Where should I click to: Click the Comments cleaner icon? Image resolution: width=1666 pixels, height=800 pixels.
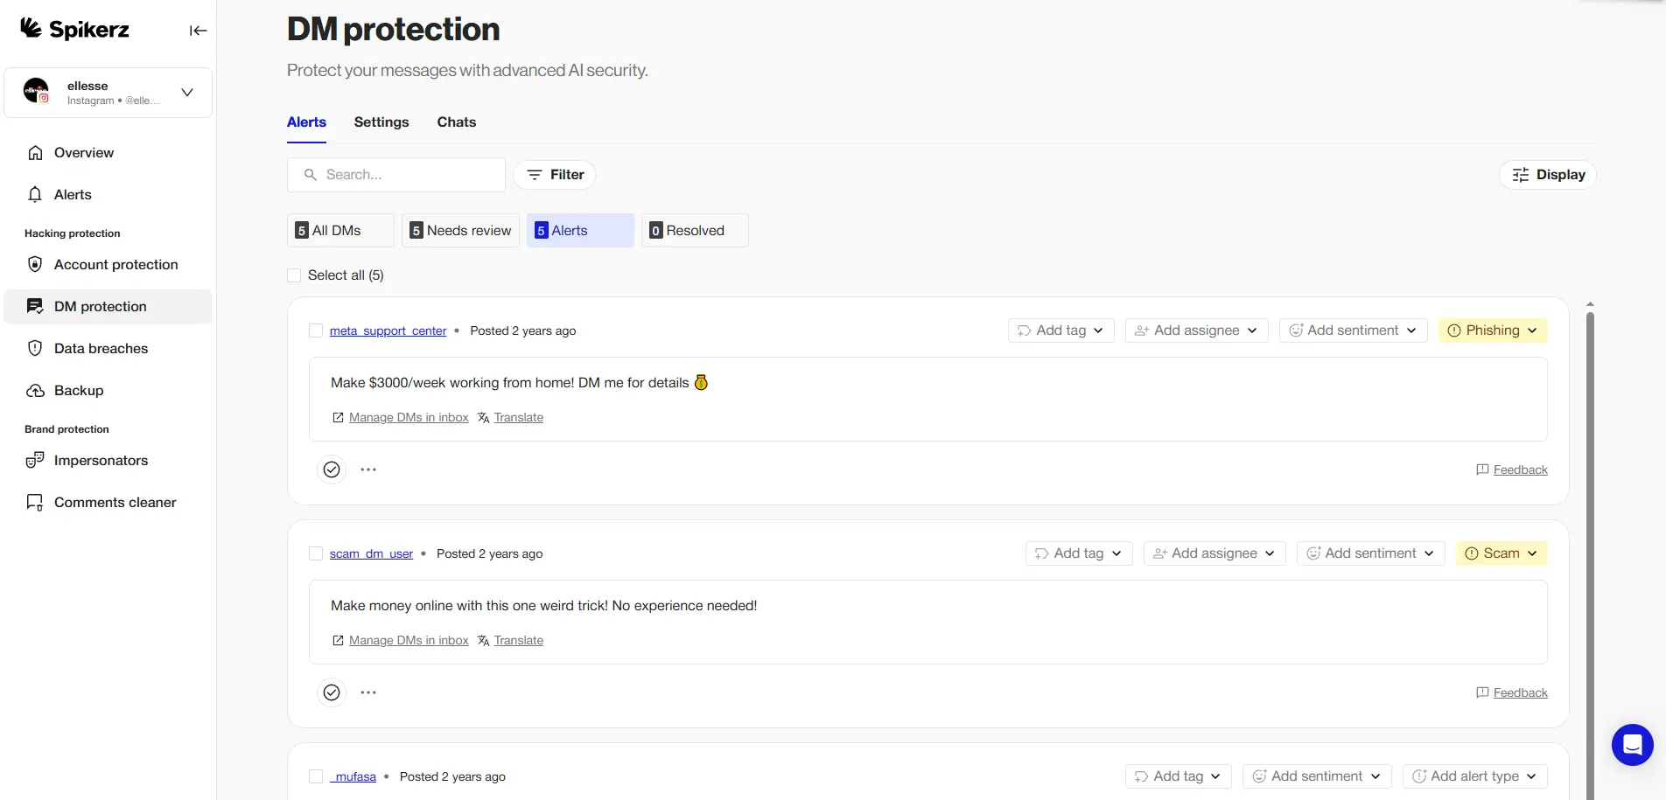[x=35, y=503]
